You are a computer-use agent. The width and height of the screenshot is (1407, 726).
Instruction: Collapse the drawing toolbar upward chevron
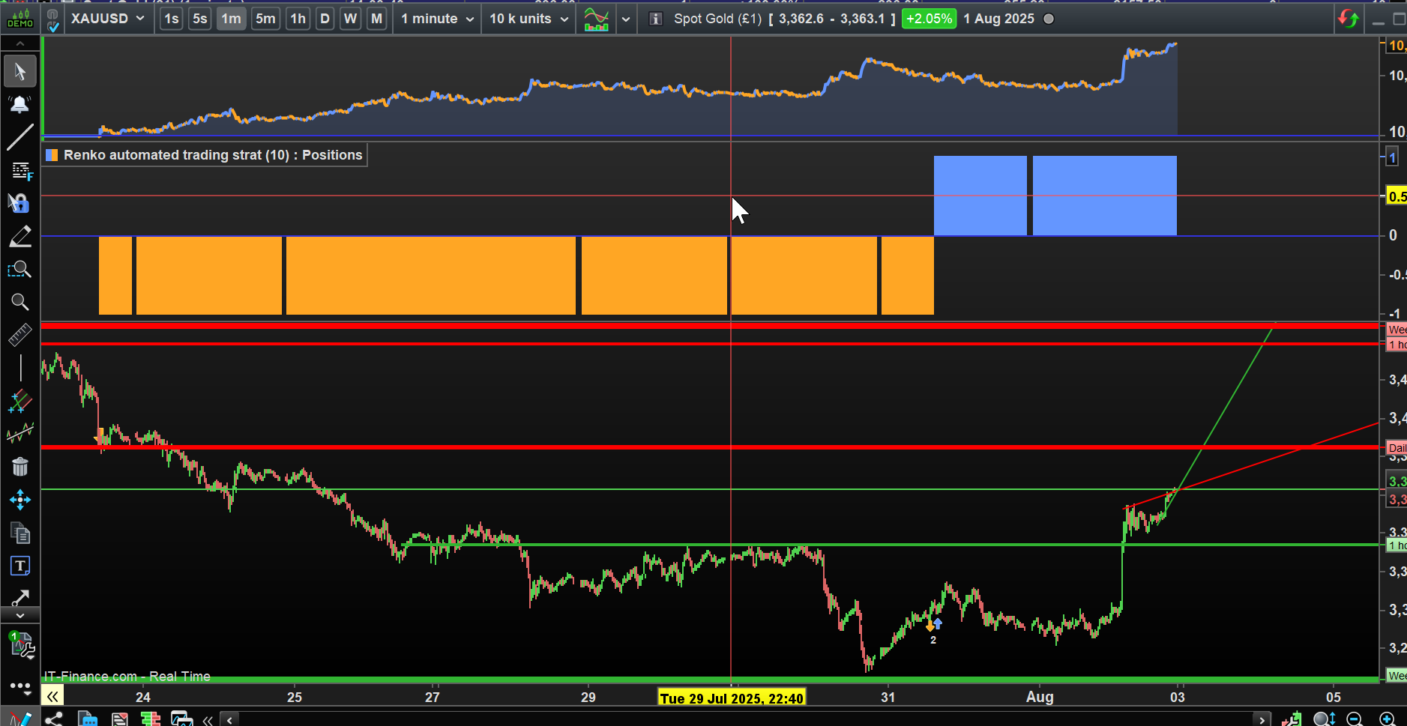pyautogui.click(x=20, y=44)
